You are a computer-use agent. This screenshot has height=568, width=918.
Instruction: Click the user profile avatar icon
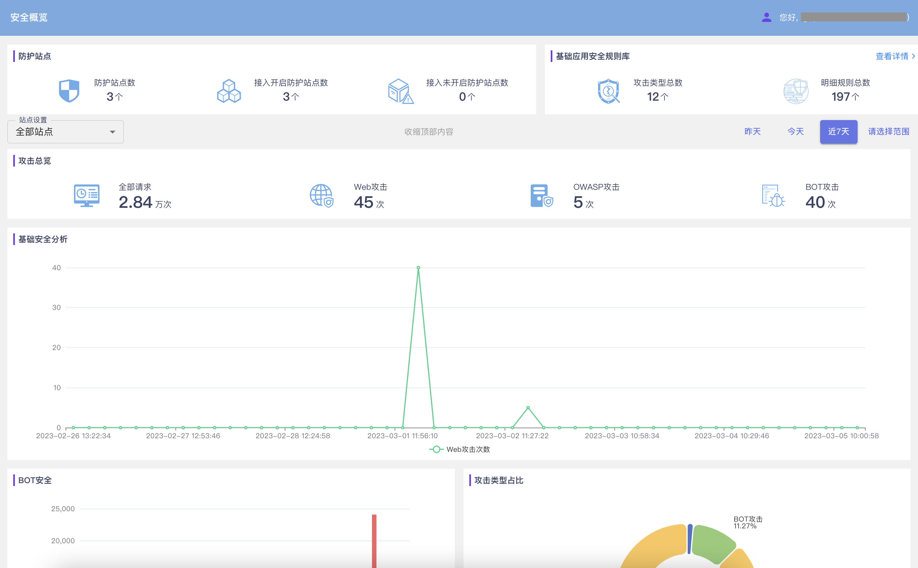766,17
